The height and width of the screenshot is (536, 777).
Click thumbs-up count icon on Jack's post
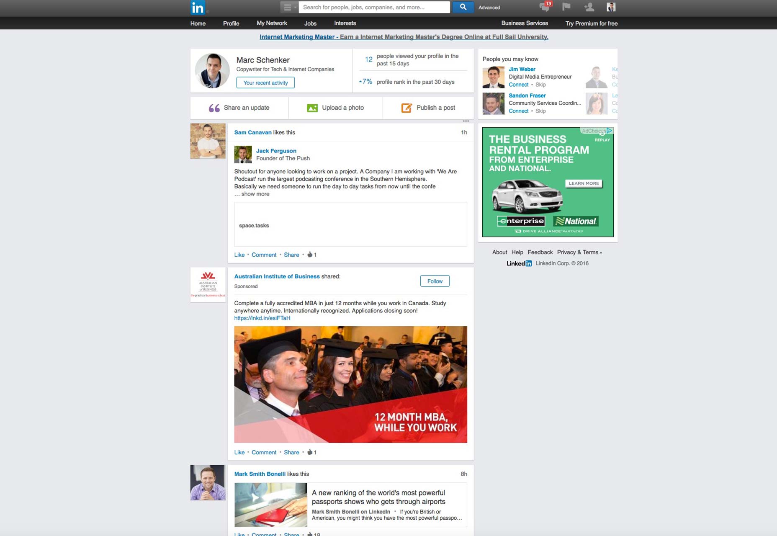pos(310,254)
